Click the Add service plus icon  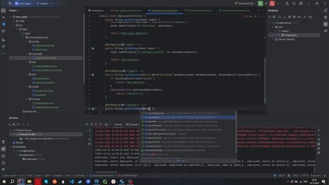coord(9,124)
